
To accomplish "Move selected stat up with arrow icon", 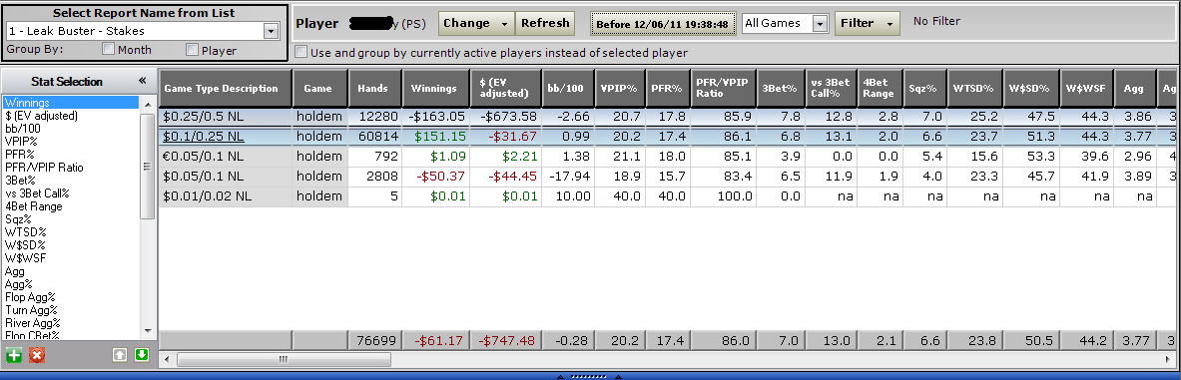I will [x=120, y=355].
